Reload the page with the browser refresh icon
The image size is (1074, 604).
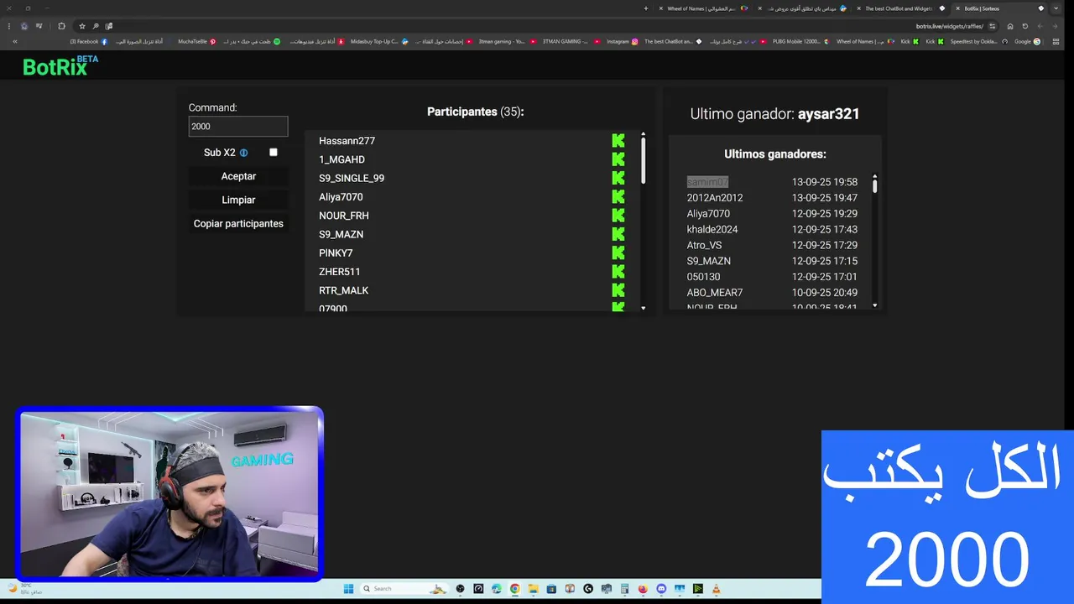[x=1024, y=26]
